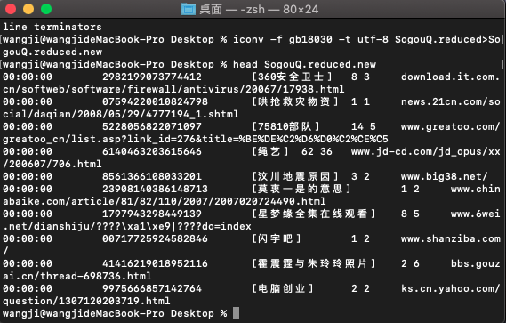Click user ID '8561366108033201'
Viewport: 506px width, 323px height.
[x=152, y=176]
